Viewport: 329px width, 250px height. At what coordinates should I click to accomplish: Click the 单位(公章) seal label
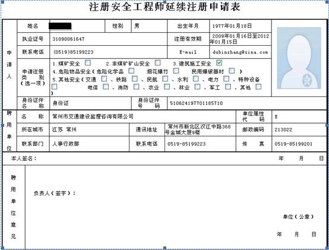point(298,217)
